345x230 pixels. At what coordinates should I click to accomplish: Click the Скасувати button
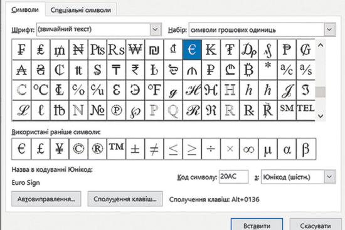316,225
